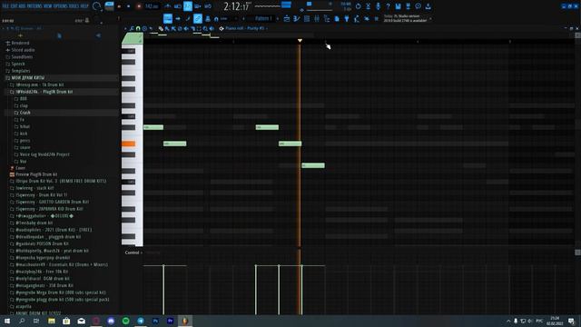This screenshot has width=581, height=327.
Task: Click the red record button
Action: [x=139, y=6]
